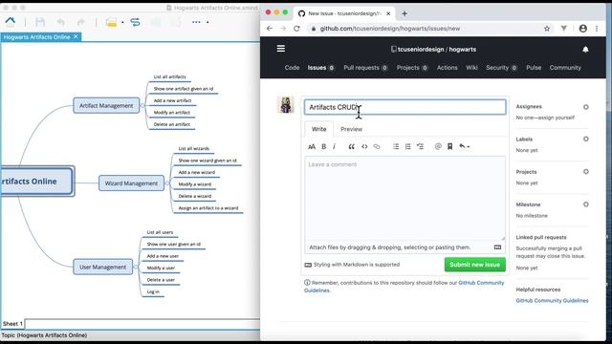Insert code with the code icon
The height and width of the screenshot is (344, 612).
click(x=364, y=146)
